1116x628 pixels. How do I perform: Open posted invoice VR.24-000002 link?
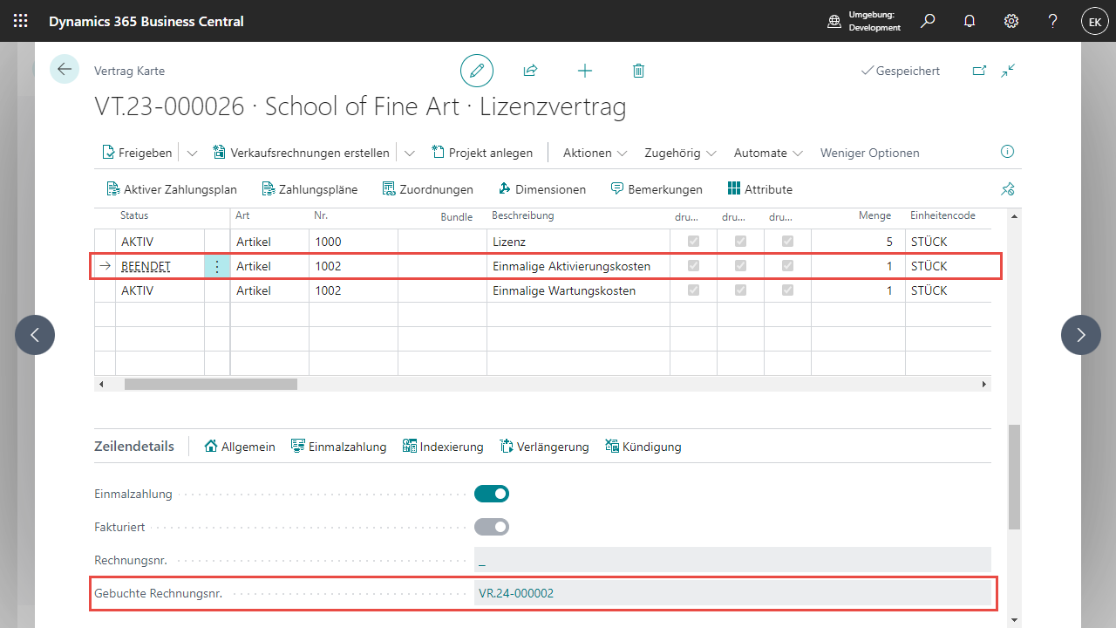click(516, 593)
